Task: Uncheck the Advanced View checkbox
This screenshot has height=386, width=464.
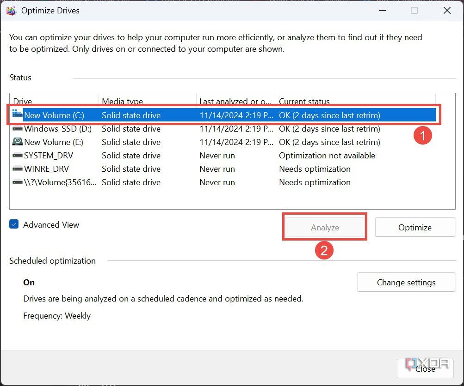Action: point(14,225)
